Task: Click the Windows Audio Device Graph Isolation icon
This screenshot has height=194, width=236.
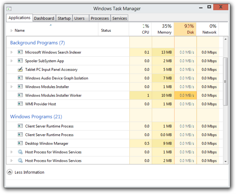Action: [x=20, y=78]
